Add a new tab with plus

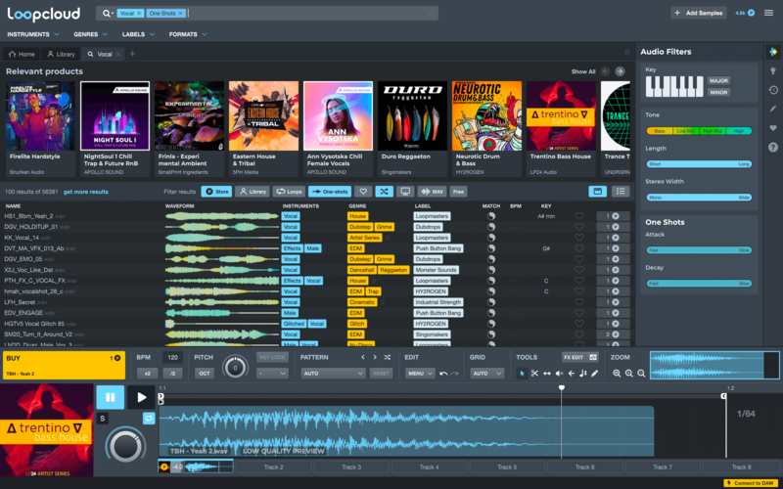click(x=132, y=54)
